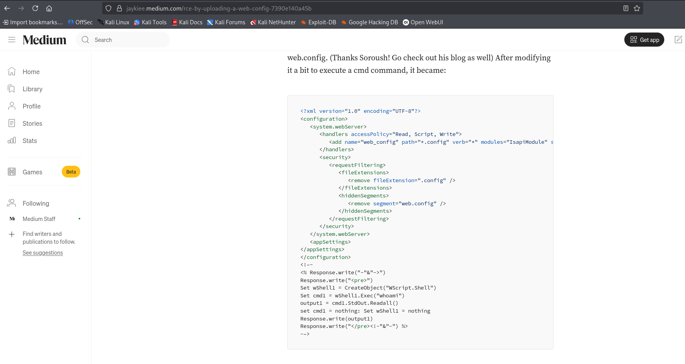Click the '<configuration>' line in code block
685x364 pixels.
tap(324, 119)
